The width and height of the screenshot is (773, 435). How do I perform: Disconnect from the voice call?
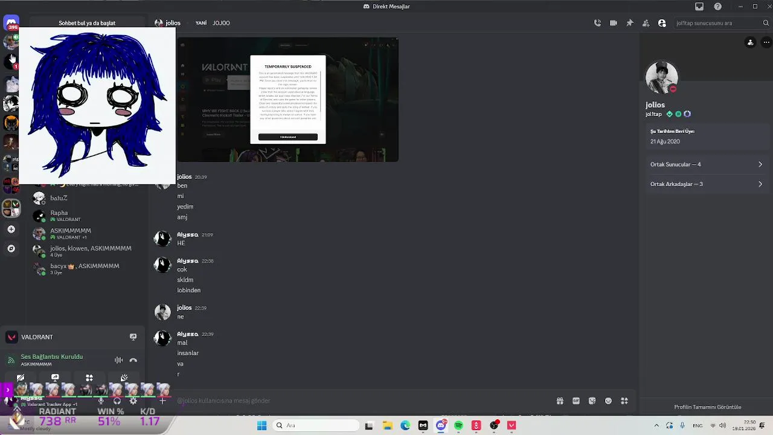click(133, 360)
